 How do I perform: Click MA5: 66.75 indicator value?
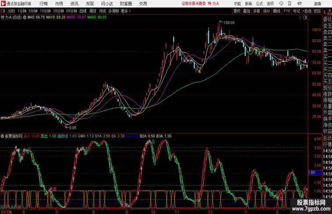(36, 18)
